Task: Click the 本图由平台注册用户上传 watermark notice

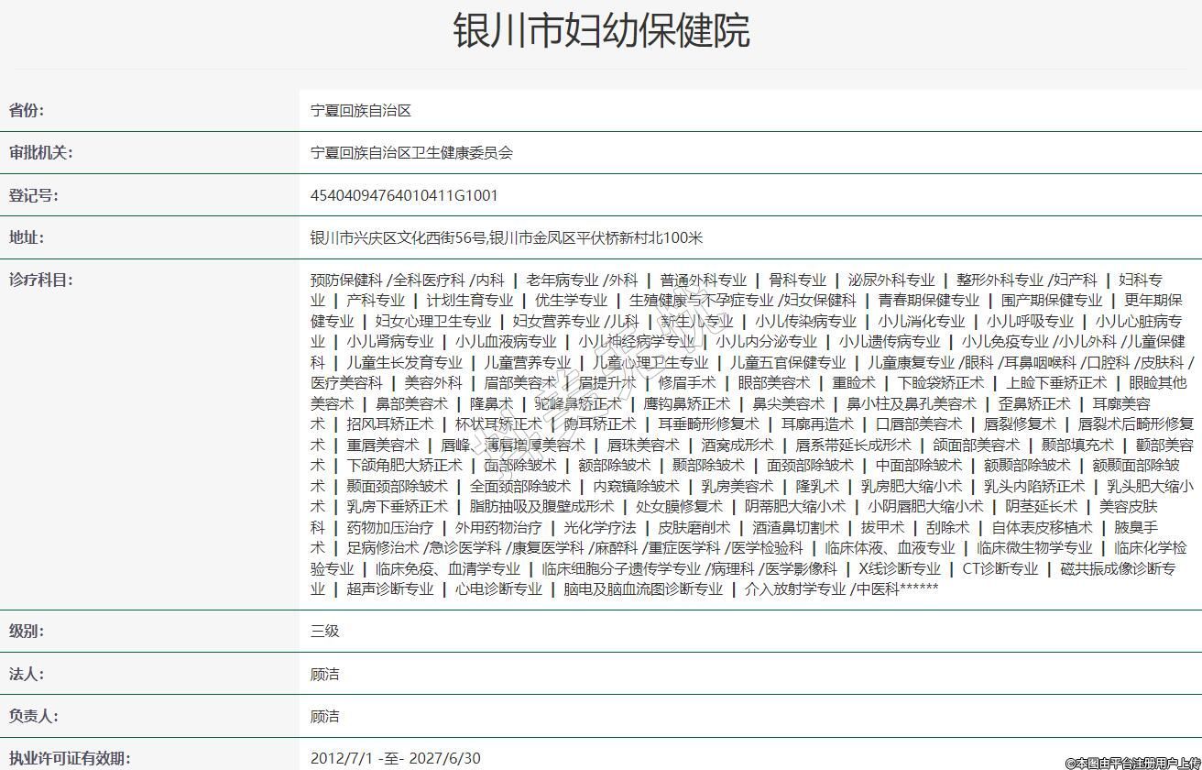Action: [1131, 762]
